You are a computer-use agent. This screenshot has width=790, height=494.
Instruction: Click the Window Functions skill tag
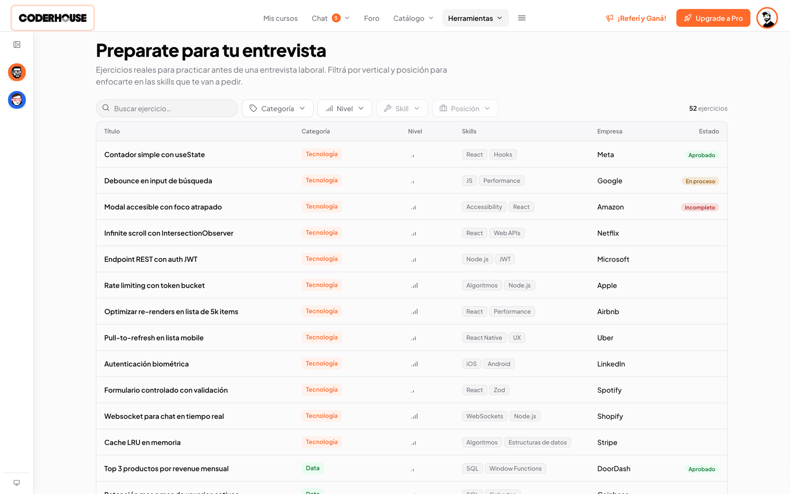click(x=515, y=469)
